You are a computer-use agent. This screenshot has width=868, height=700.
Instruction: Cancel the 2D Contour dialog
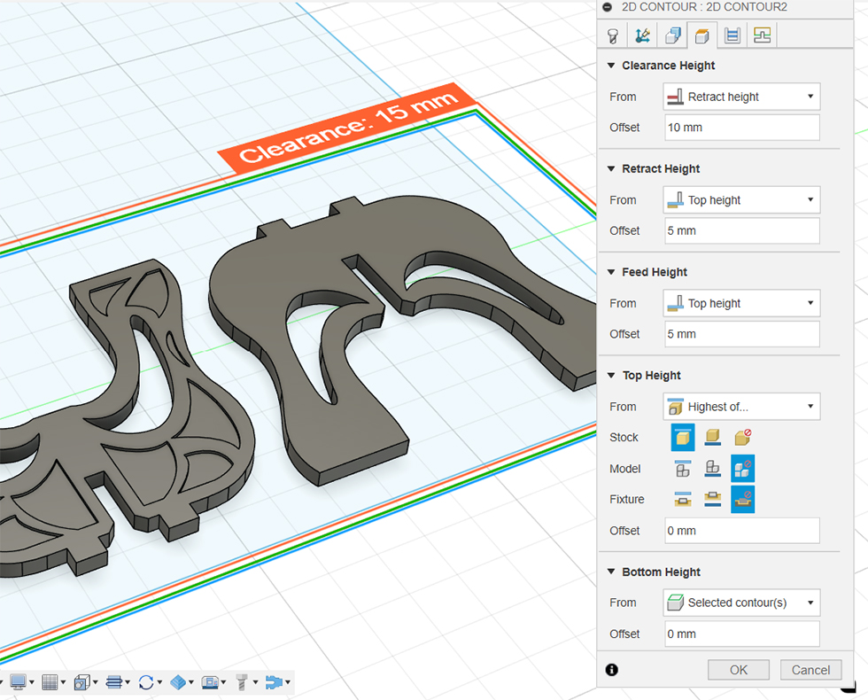[x=810, y=670]
